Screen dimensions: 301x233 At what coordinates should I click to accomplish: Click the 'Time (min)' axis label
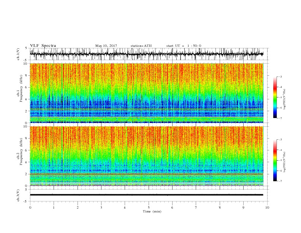pos(152,211)
